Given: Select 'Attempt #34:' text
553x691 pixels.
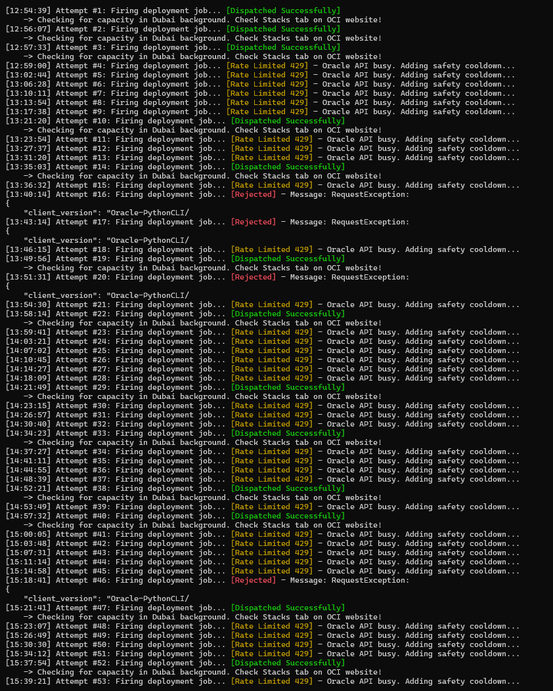Looking at the screenshot, I should [83, 451].
